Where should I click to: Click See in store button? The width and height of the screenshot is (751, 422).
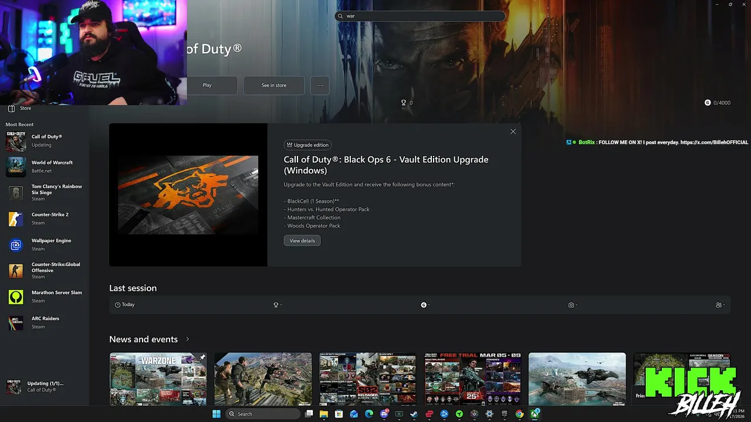pyautogui.click(x=274, y=85)
